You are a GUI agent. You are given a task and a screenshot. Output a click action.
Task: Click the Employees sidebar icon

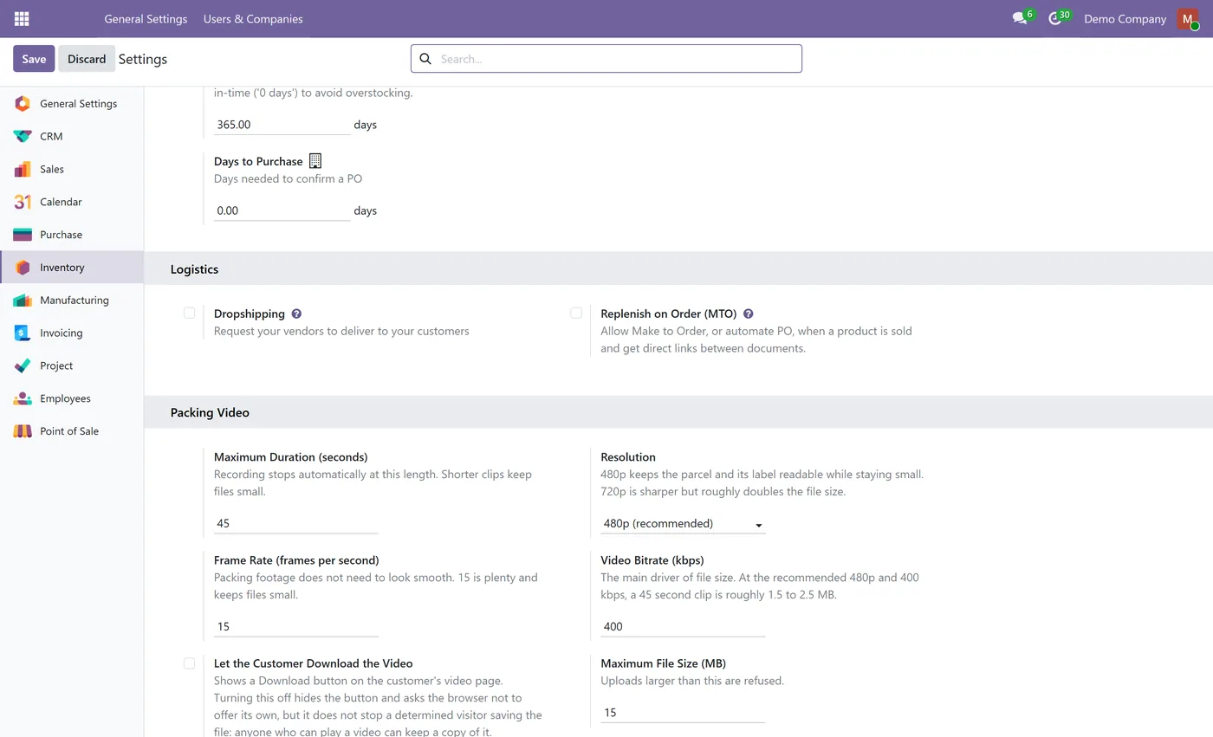click(x=23, y=398)
